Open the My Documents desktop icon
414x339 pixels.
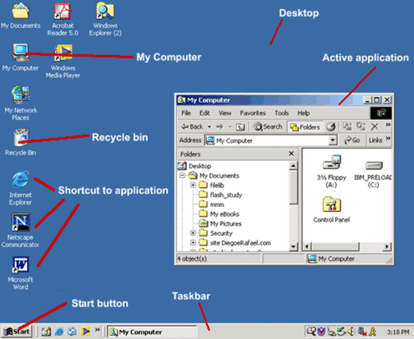[x=20, y=15]
